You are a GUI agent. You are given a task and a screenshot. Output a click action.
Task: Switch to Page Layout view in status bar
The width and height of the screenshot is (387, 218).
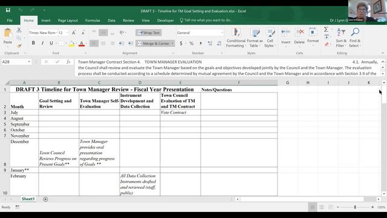(x=322, y=207)
